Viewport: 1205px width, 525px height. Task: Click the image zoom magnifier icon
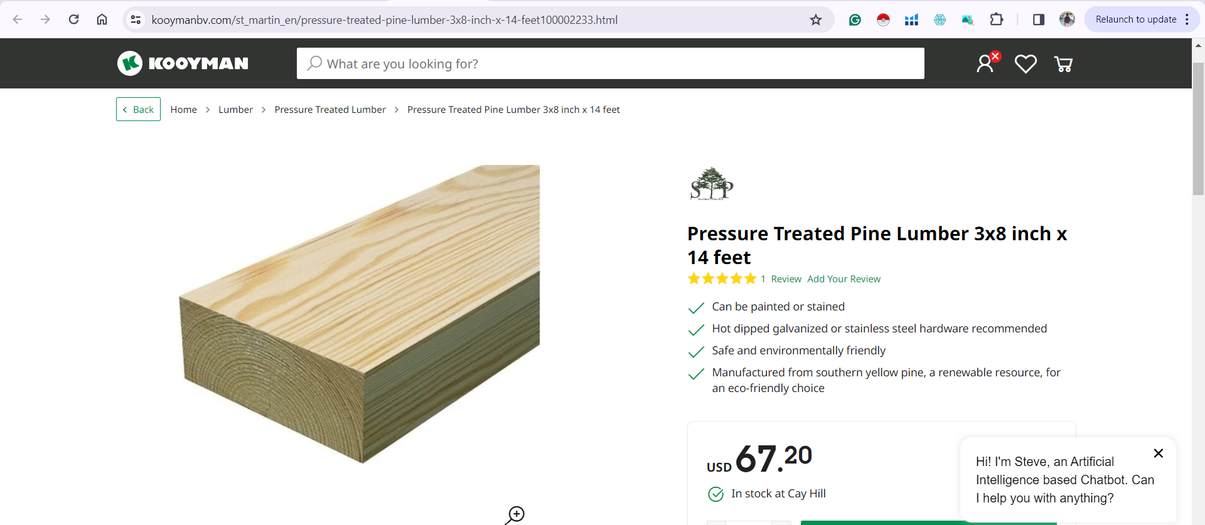point(515,515)
